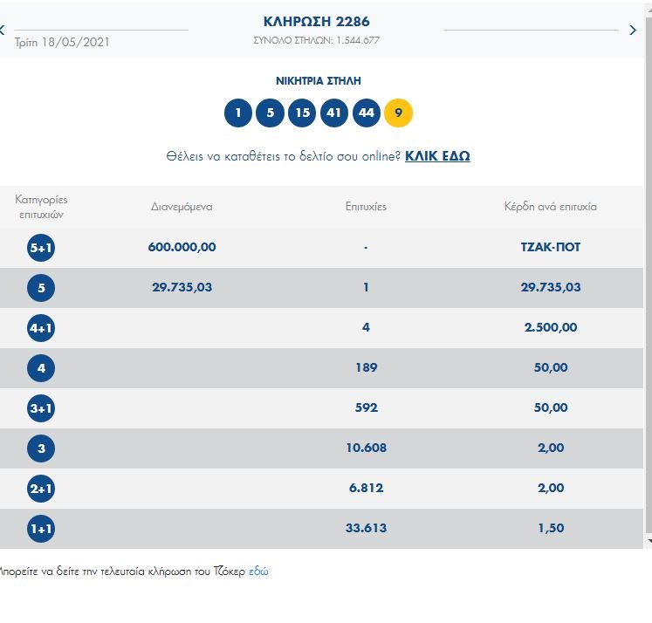Click the winning number 15 ball

(x=302, y=113)
